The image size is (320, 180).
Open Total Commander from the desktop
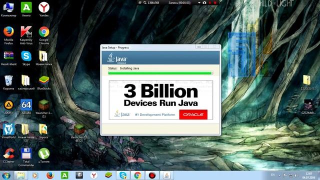[x=26, y=157]
